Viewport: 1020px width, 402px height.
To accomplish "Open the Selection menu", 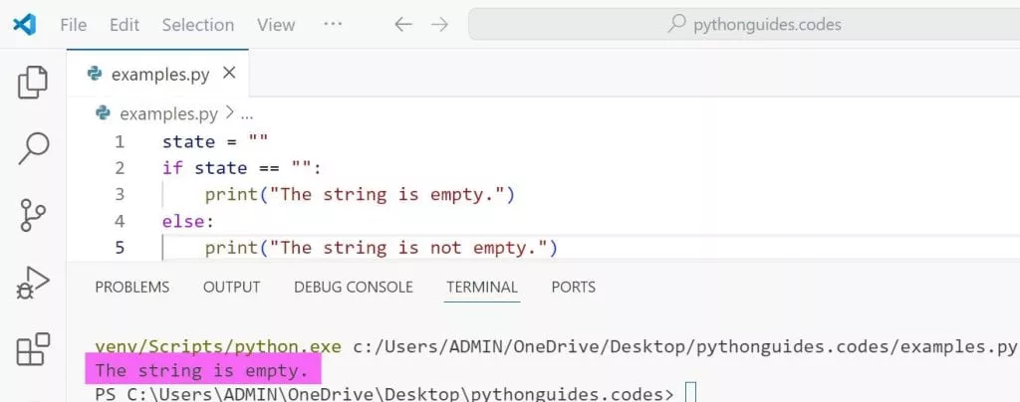I will [198, 24].
